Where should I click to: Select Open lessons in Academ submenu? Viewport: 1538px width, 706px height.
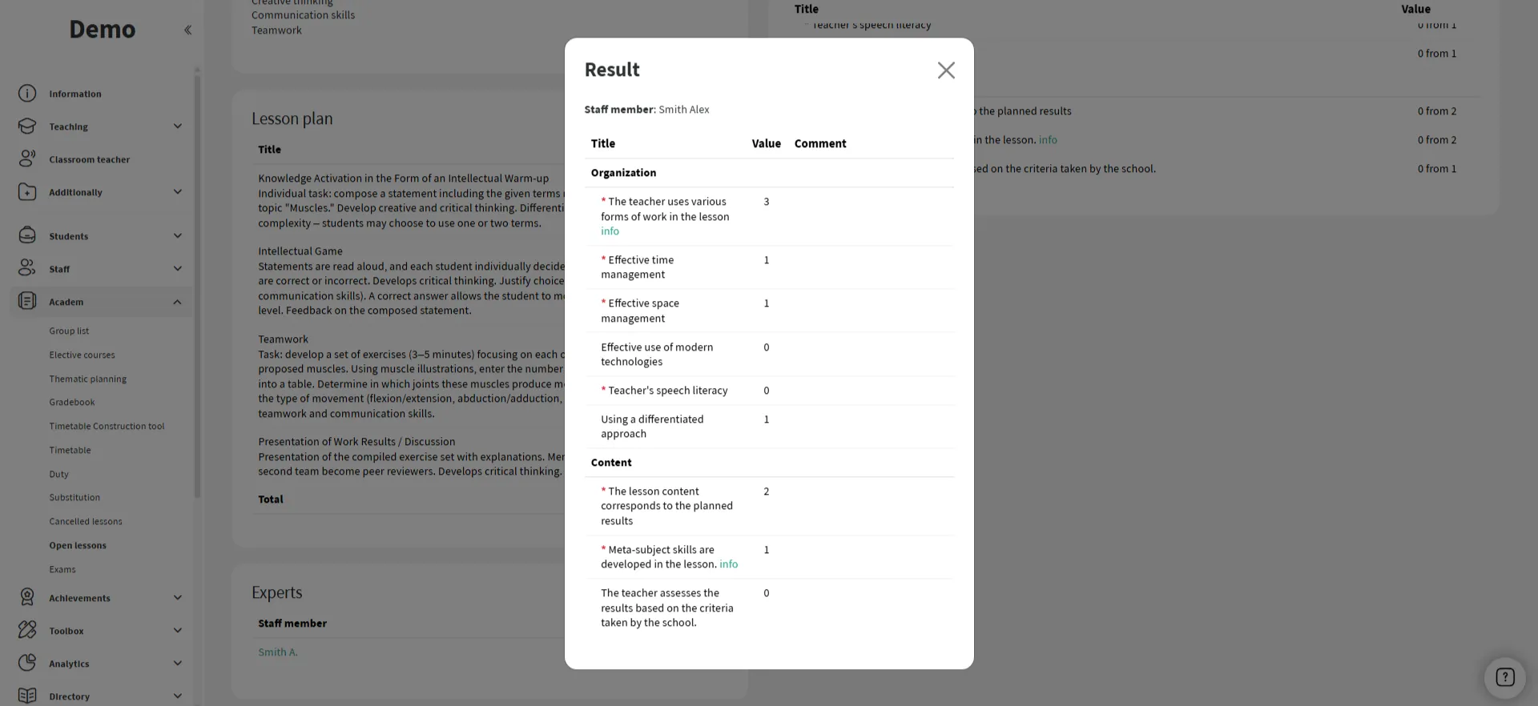[x=78, y=546]
